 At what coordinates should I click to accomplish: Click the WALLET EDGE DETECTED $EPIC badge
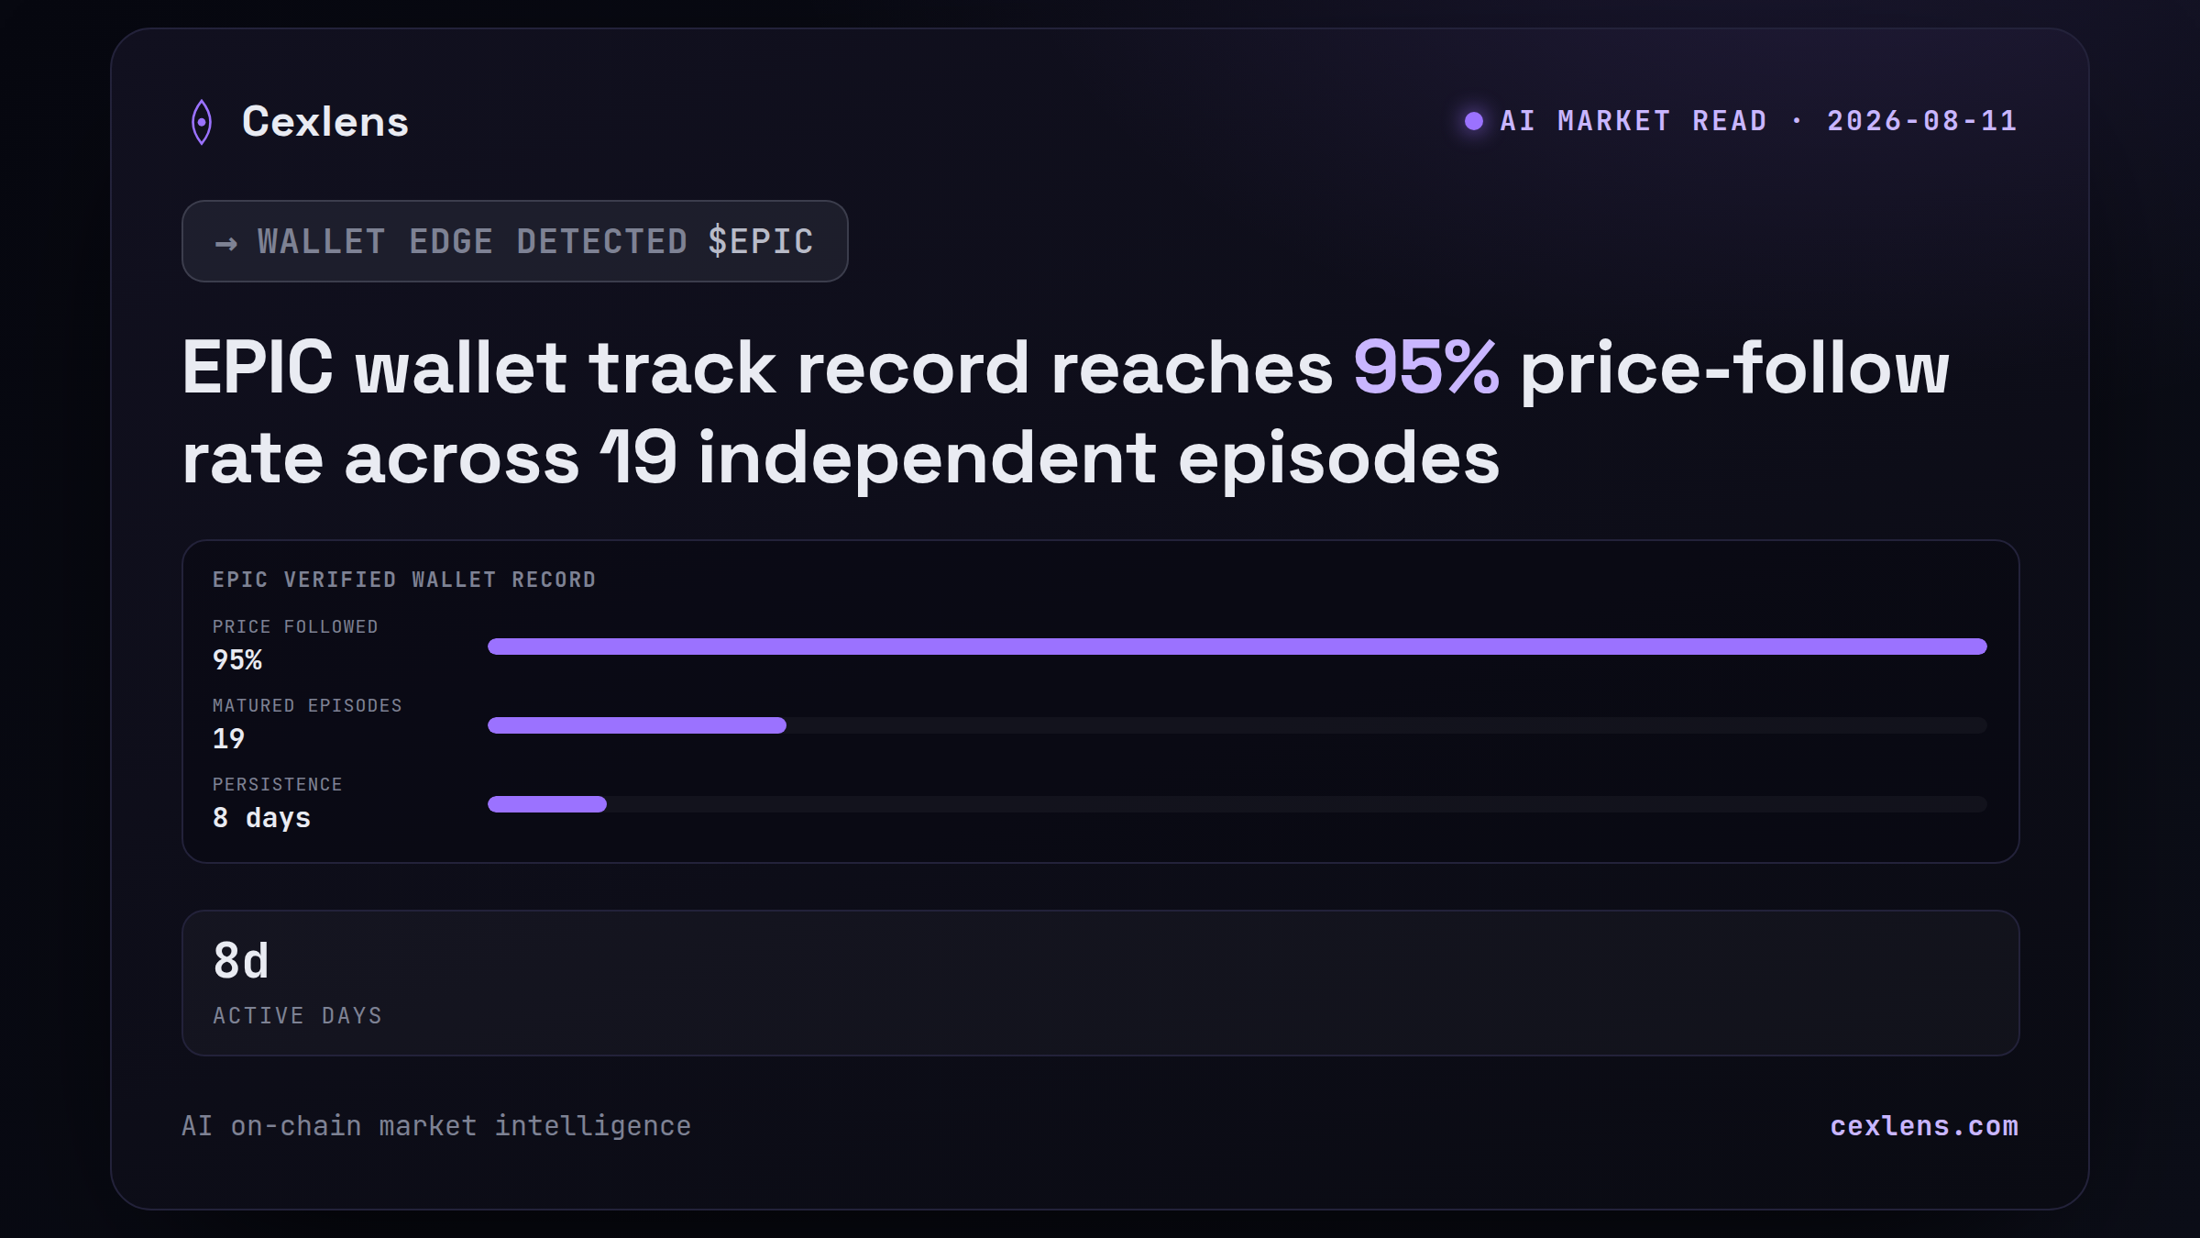tap(515, 241)
